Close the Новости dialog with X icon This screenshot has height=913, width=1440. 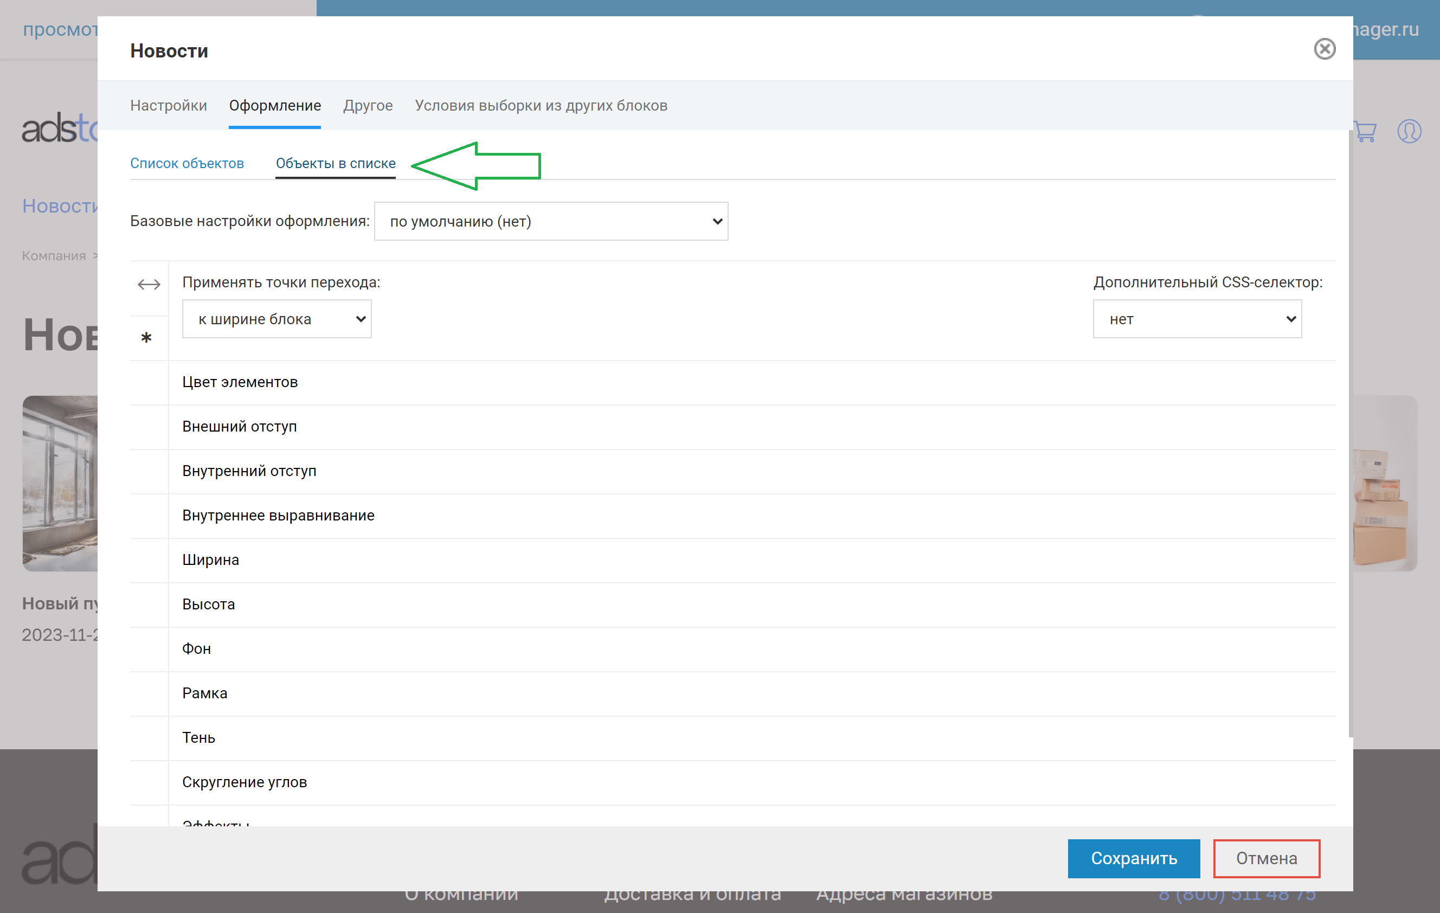pos(1324,49)
